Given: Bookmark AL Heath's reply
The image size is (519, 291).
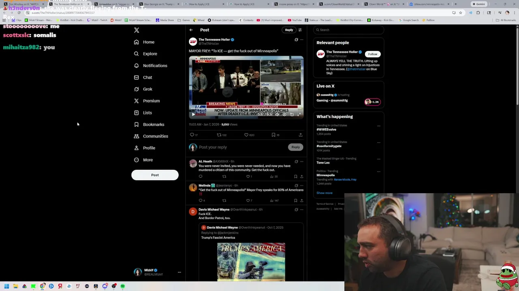Looking at the screenshot, I should [x=296, y=177].
